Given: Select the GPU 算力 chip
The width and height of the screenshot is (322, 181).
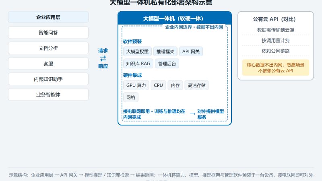Looking at the screenshot, I should [x=136, y=85].
